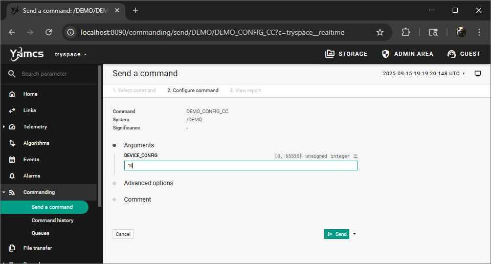This screenshot has height=264, width=491.
Task: Expand Advanced options
Action: pos(148,183)
